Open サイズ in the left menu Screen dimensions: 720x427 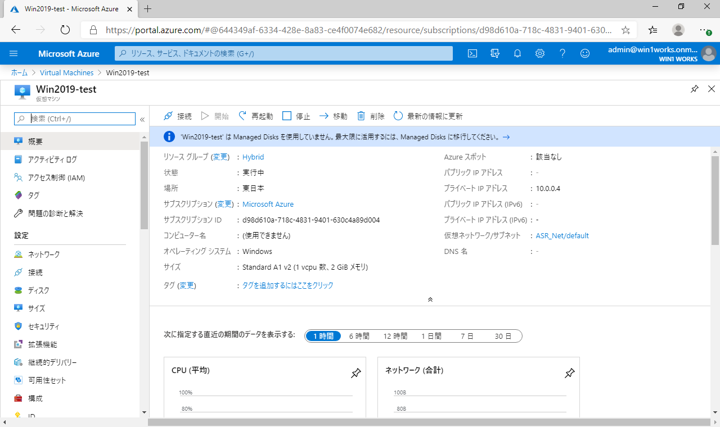point(70,308)
